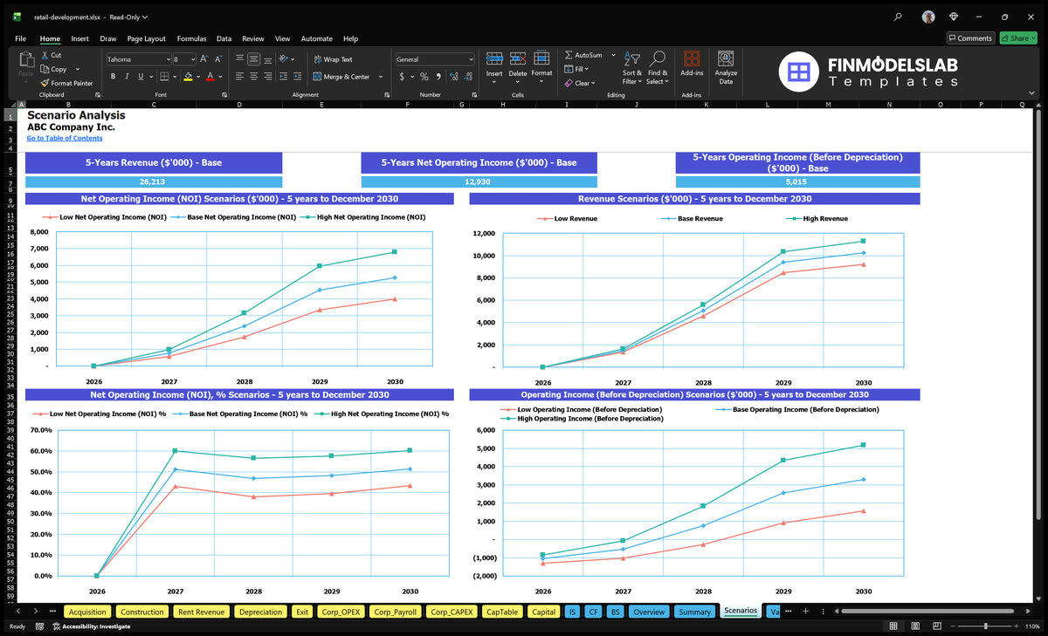Apply Italic formatting
1048x636 pixels.
pos(127,77)
